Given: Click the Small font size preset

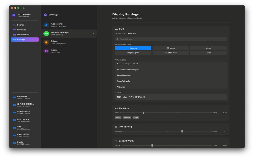Looking at the screenshot, I should [118, 117].
